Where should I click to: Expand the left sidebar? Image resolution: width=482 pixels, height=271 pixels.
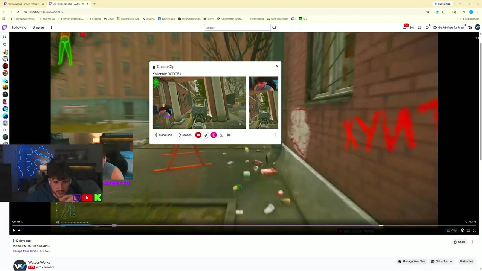click(5, 37)
